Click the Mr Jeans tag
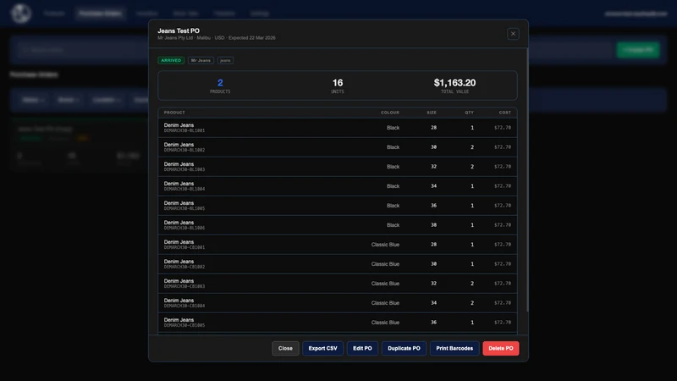Viewport: 677px width, 381px height. pyautogui.click(x=201, y=60)
